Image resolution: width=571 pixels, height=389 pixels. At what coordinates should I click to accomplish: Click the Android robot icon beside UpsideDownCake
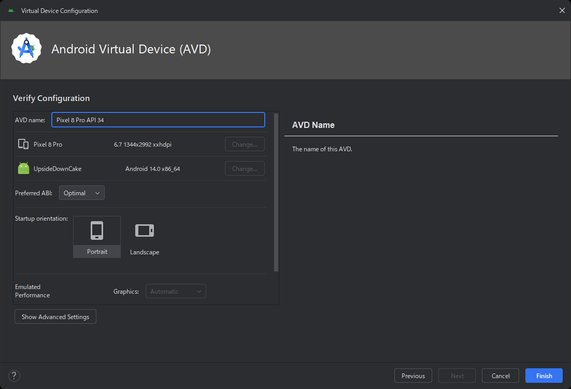click(23, 168)
